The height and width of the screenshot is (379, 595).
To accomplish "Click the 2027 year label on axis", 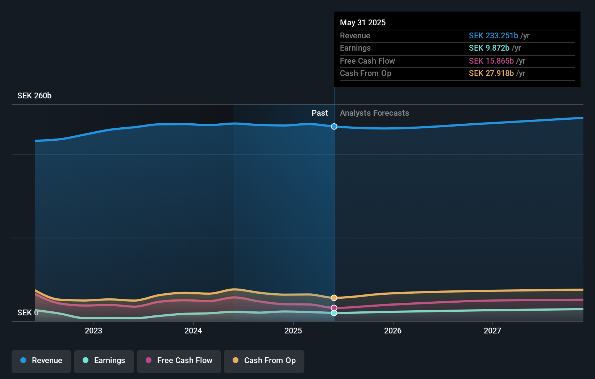I will [x=492, y=331].
